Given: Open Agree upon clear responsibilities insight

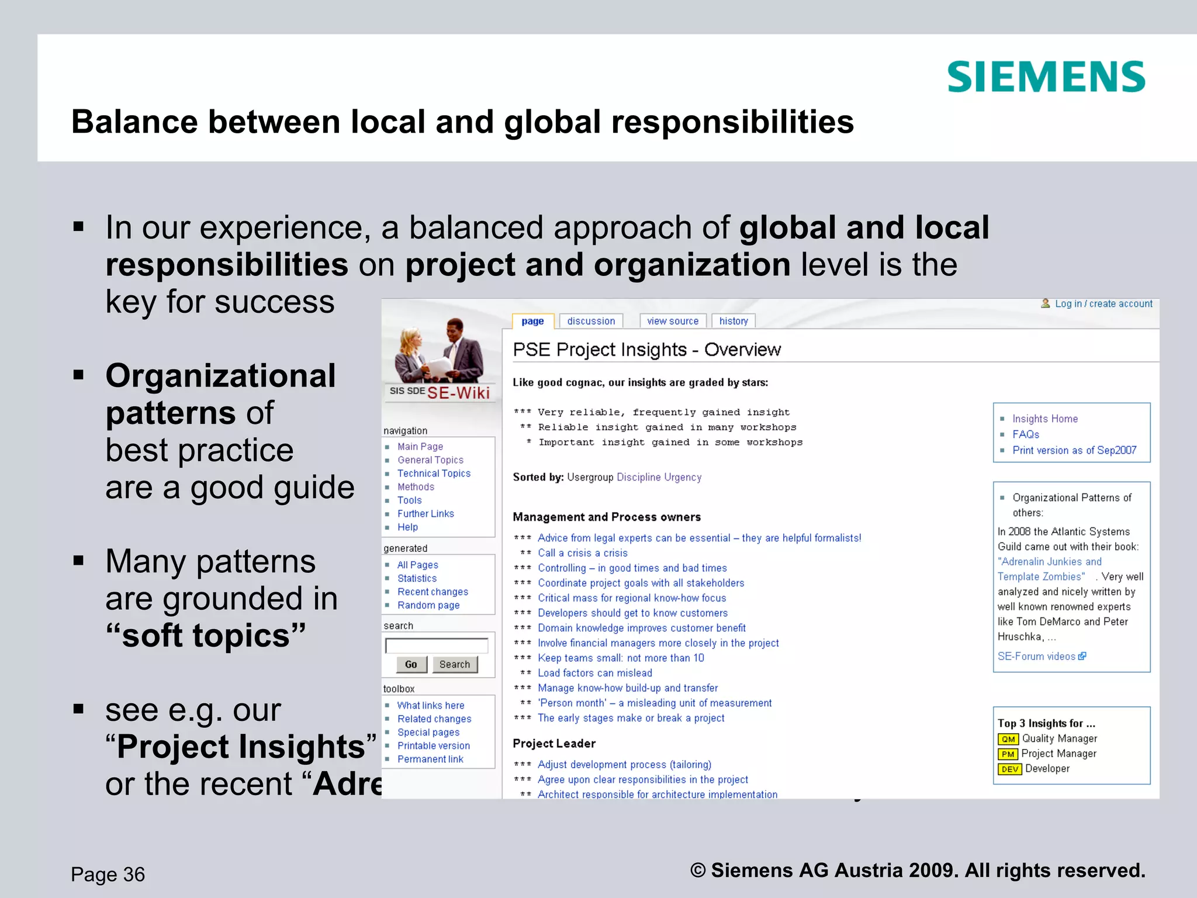Looking at the screenshot, I should point(643,780).
